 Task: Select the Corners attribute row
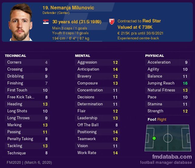[x=27, y=62]
